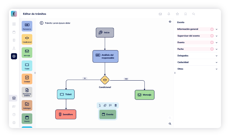Open the dashboard grid icon in sidebar
Viewport: 230px width, 137px height.
[14, 24]
